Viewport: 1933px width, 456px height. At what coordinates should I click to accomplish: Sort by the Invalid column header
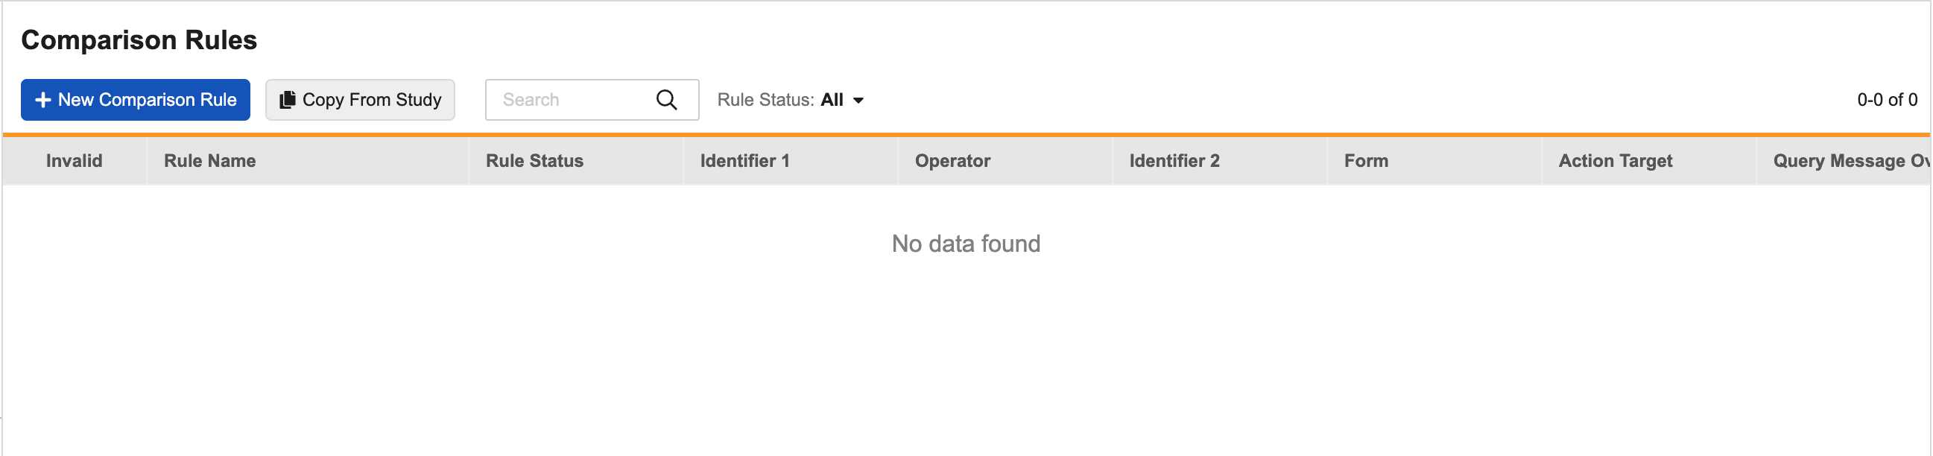[x=75, y=160]
